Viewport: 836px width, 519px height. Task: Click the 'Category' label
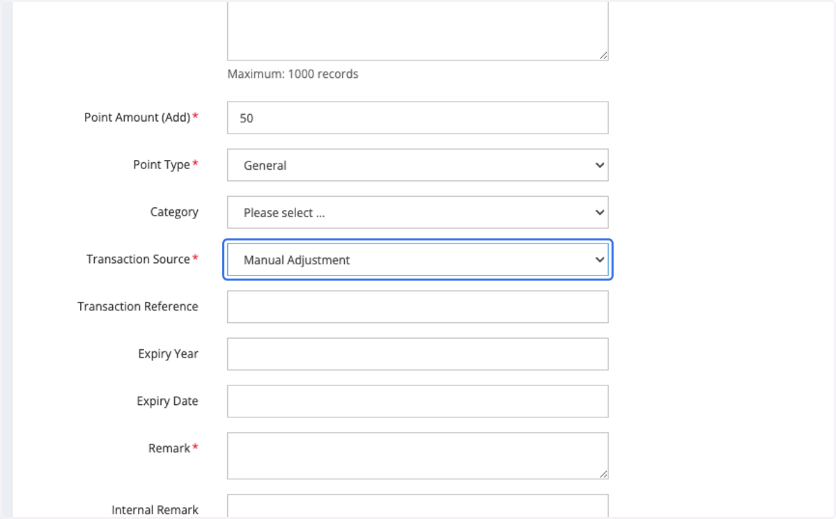174,212
